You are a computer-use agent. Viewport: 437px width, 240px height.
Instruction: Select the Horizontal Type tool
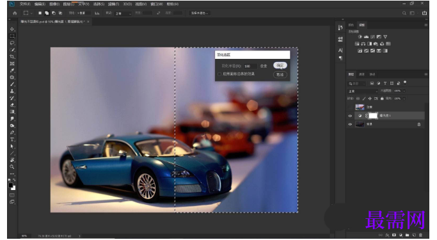(12, 140)
